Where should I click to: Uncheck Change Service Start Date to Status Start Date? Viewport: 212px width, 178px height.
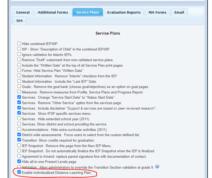19,97
